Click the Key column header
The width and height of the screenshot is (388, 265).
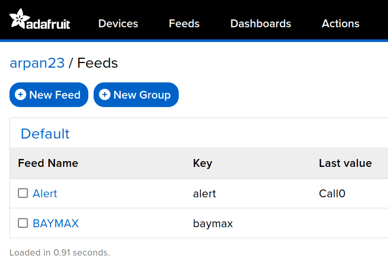point(202,163)
